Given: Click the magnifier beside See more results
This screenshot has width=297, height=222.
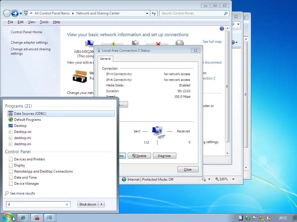Looking at the screenshot, I should click(x=7, y=193).
